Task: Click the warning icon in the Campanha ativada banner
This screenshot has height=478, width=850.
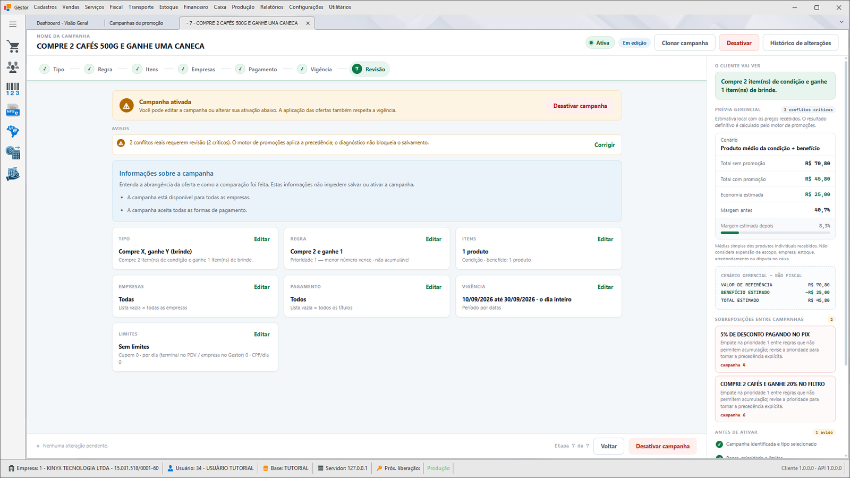Action: tap(126, 106)
